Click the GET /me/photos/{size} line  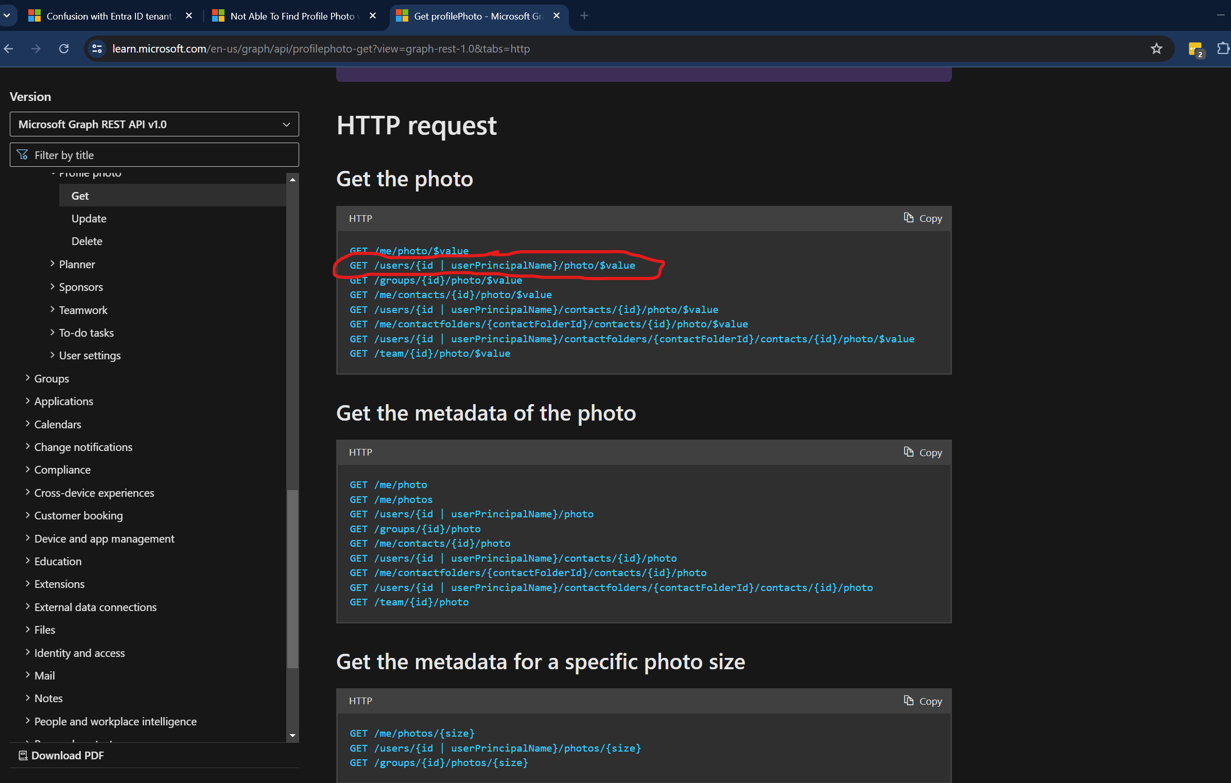click(412, 734)
